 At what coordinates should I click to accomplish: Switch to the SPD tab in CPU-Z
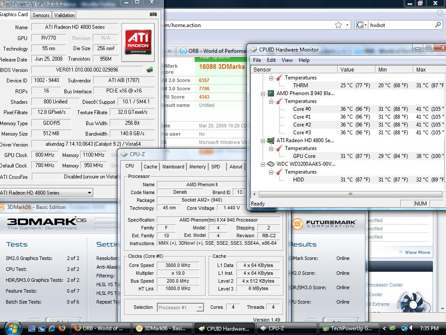coord(216,167)
